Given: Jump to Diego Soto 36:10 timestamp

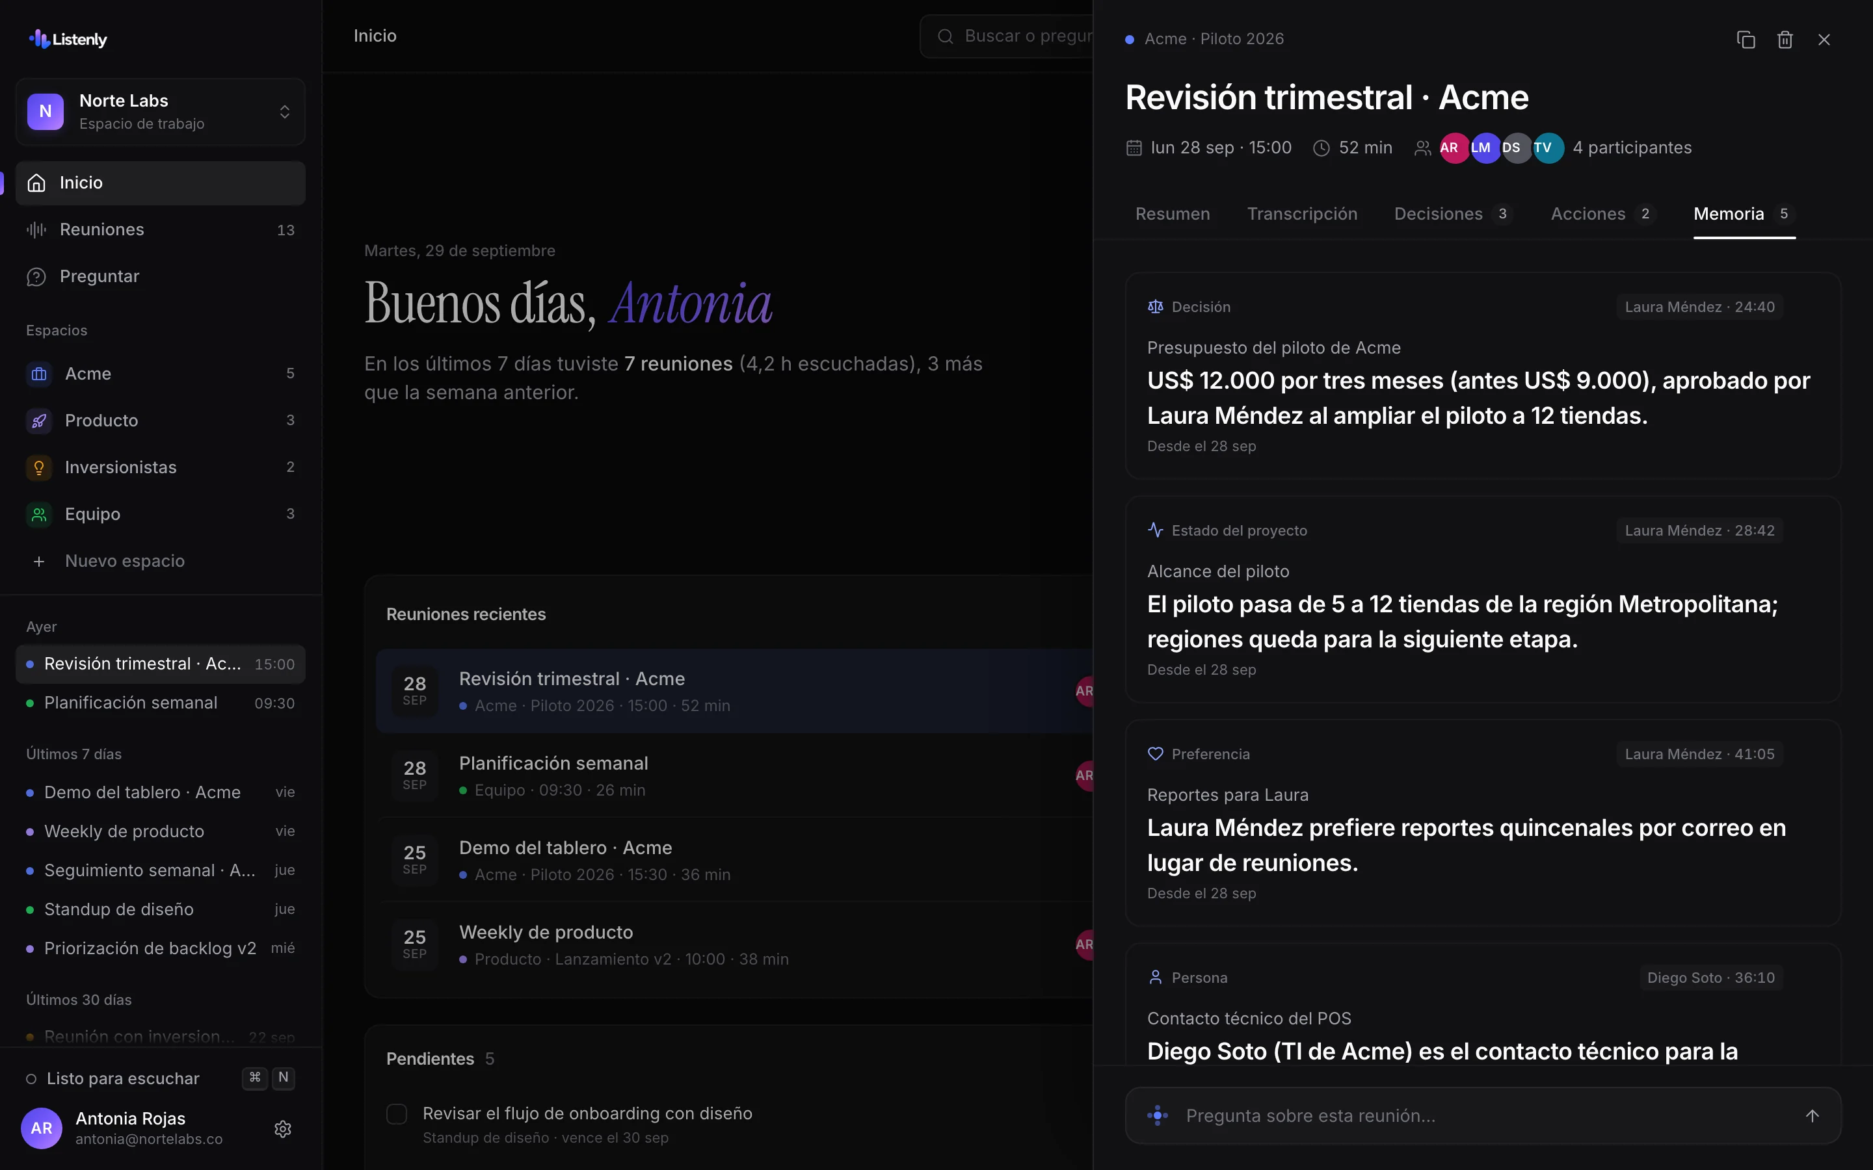Looking at the screenshot, I should 1710,978.
